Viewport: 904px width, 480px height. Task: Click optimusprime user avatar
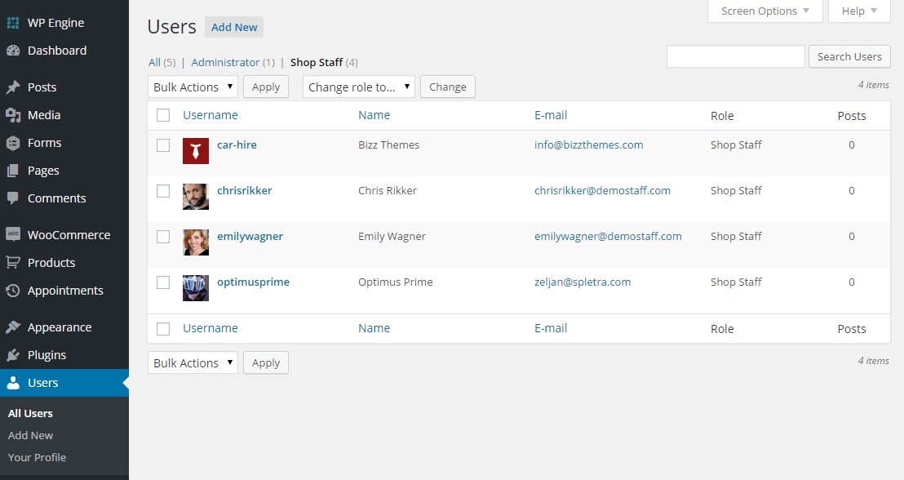click(x=196, y=288)
